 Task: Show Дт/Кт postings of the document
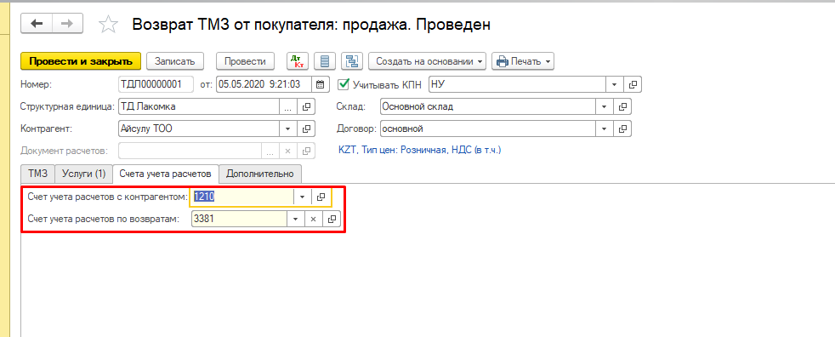[x=298, y=60]
